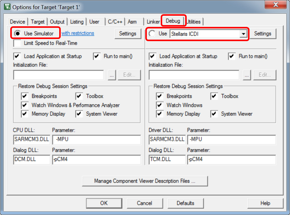Uncheck simulator Watch Windows & Performance Analyzer

[25, 105]
